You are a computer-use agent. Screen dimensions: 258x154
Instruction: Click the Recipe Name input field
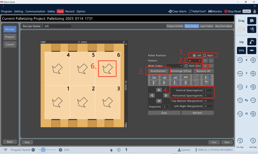pyautogui.click(x=57, y=26)
